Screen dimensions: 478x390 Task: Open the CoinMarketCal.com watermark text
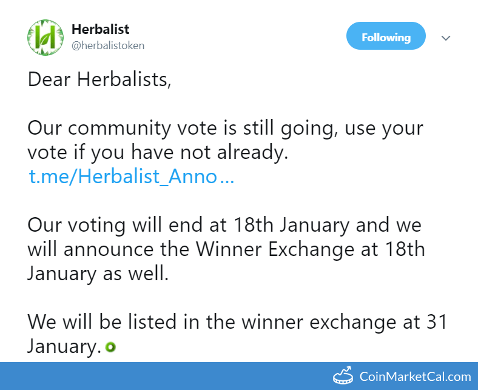(415, 377)
